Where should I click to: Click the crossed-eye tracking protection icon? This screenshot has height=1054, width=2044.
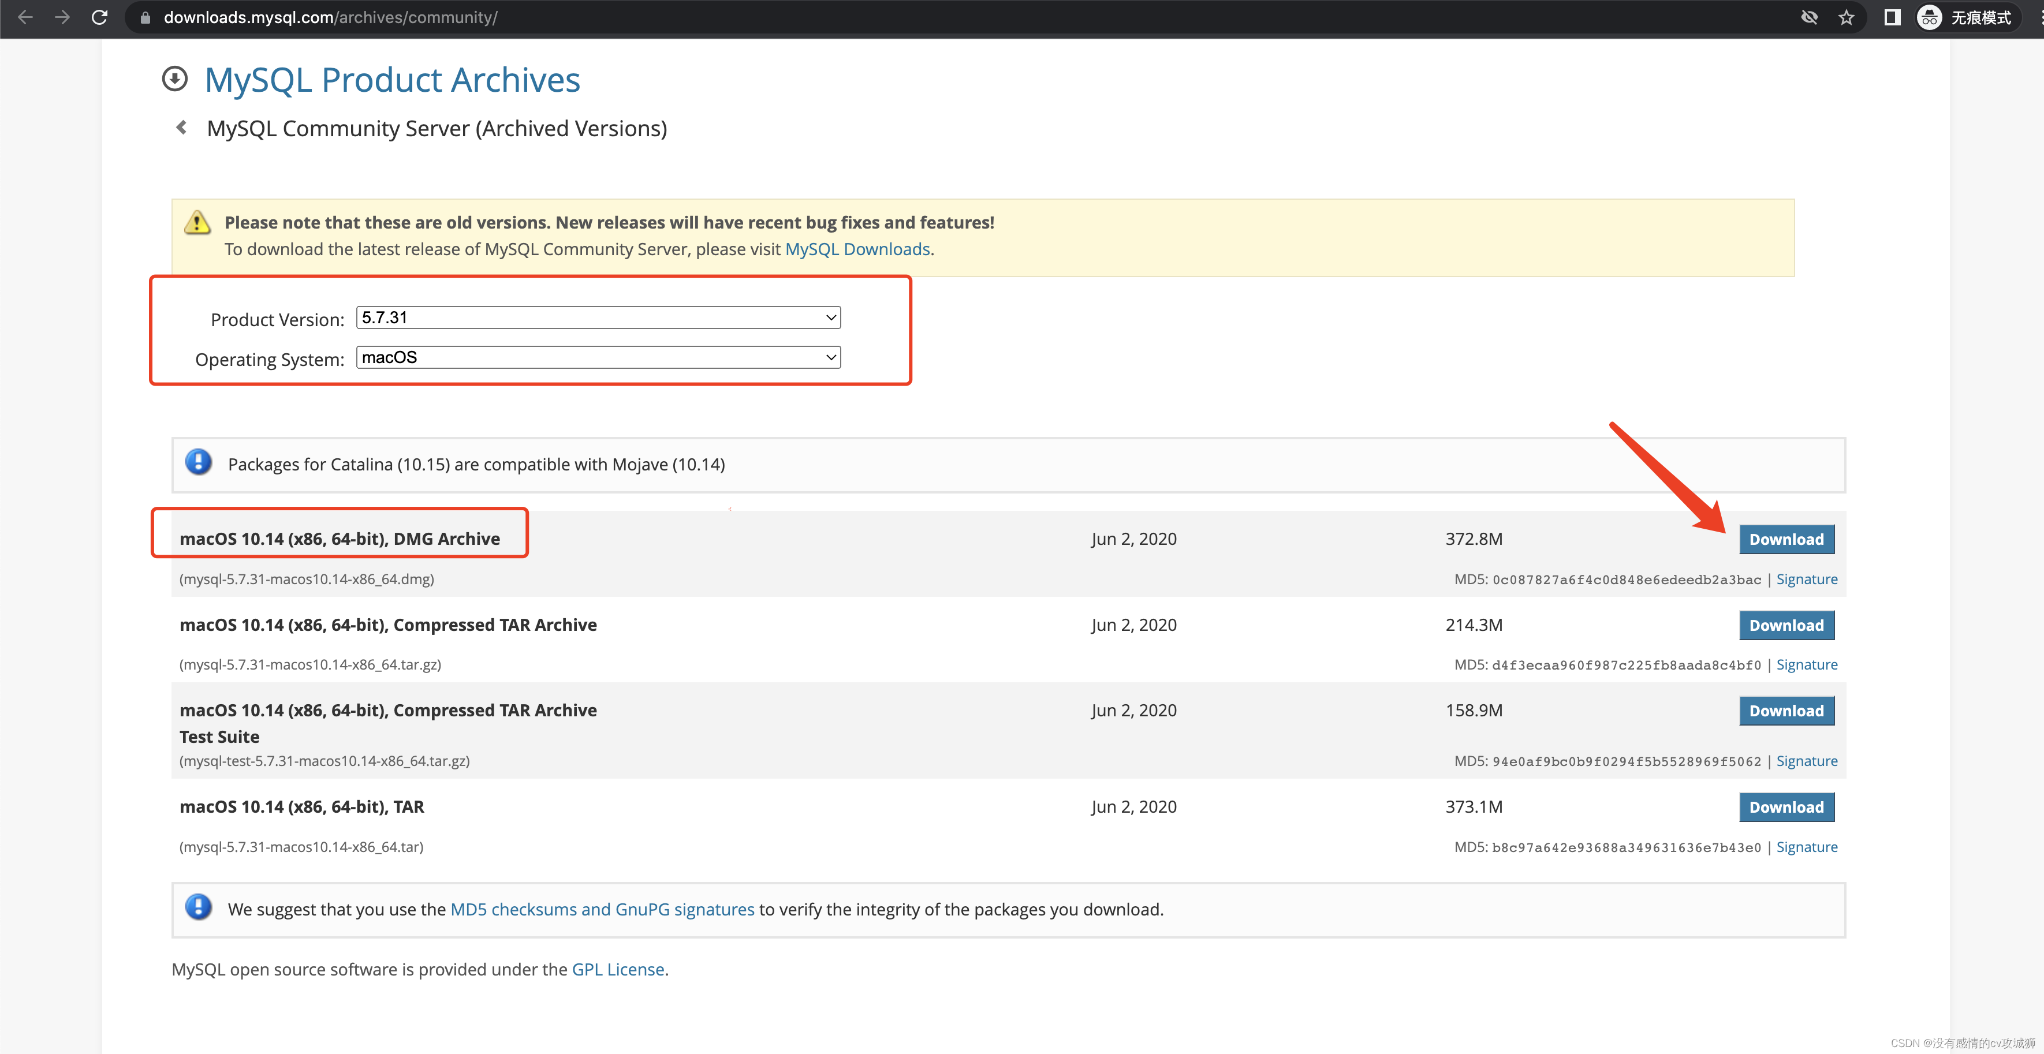1809,17
